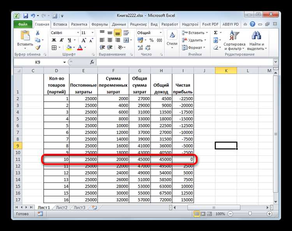
Task: Open the Styles (Стили) gallery
Action: point(172,40)
